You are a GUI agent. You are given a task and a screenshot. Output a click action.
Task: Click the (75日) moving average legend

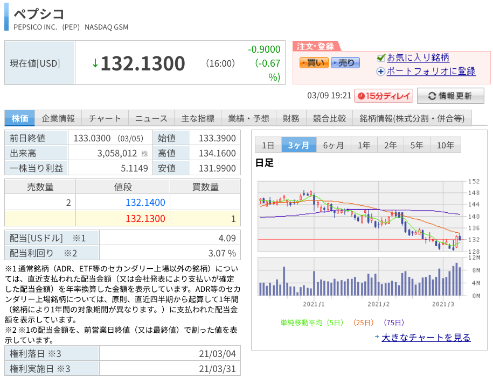click(394, 323)
